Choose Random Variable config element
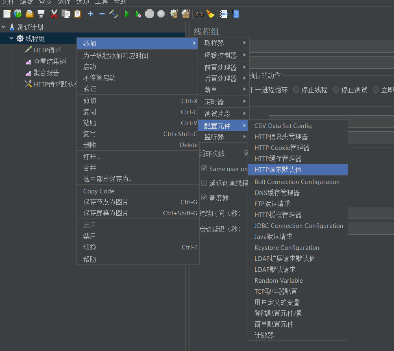The width and height of the screenshot is (394, 351). [x=298, y=280]
